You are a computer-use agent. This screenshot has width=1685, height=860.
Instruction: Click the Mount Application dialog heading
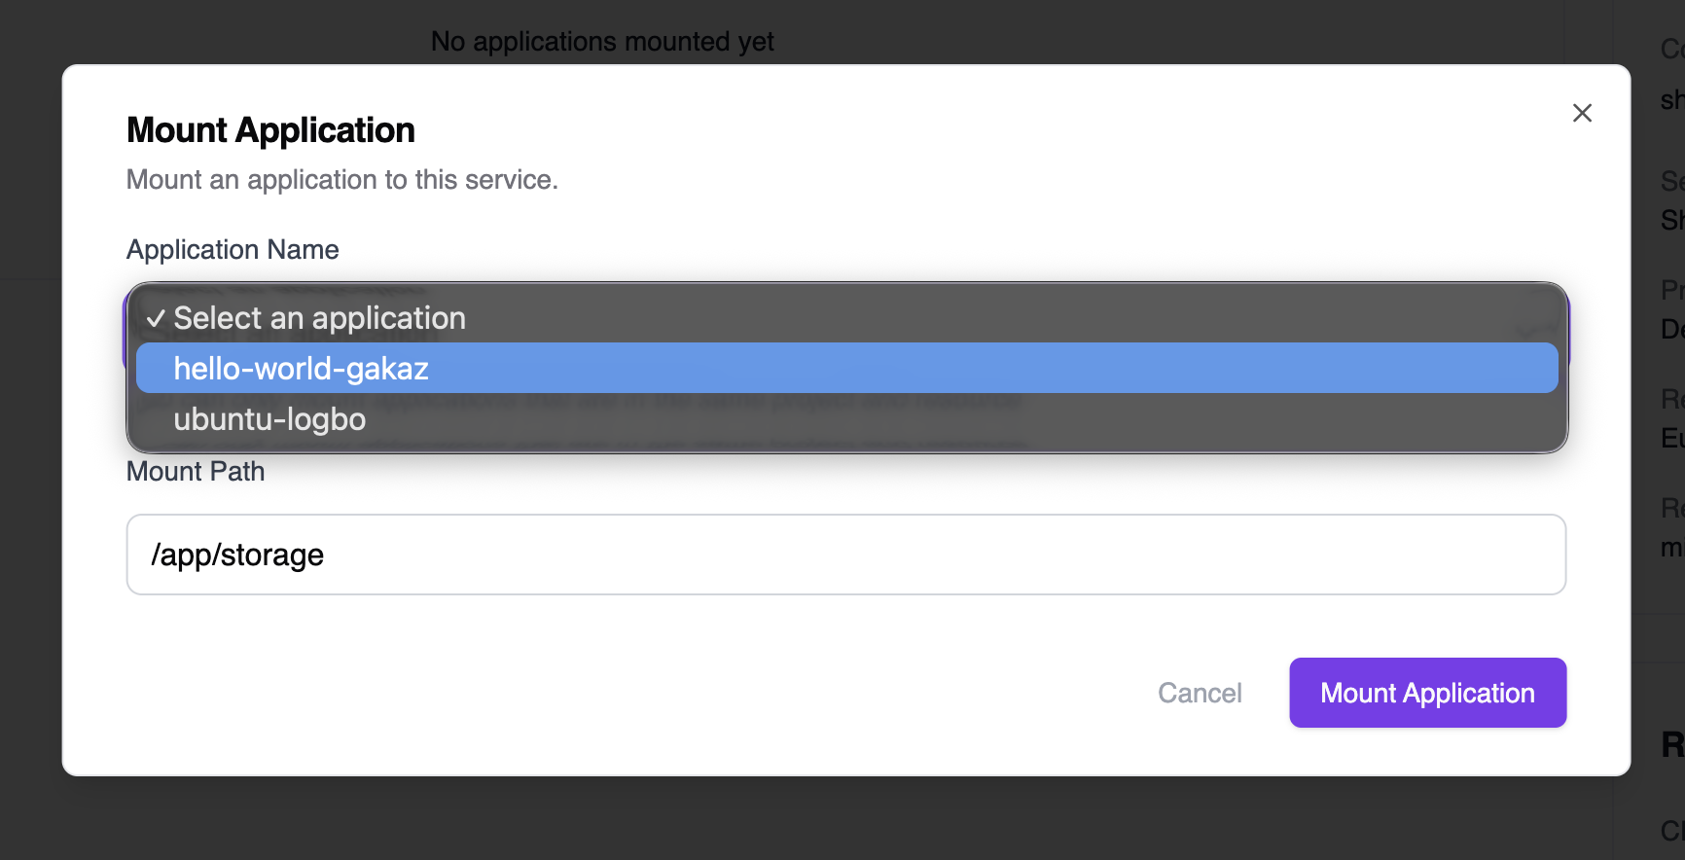click(270, 130)
